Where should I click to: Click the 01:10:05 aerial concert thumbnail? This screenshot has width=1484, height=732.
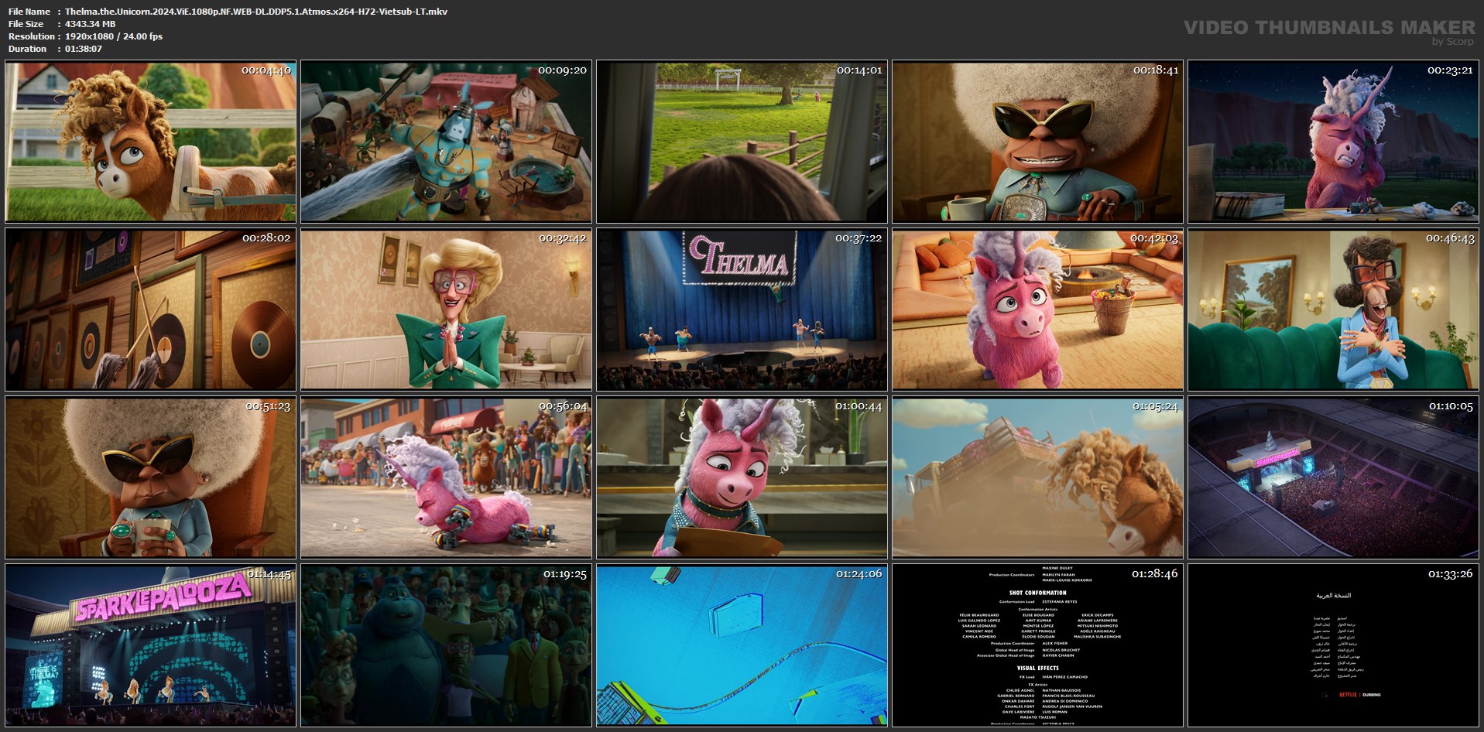pos(1333,477)
